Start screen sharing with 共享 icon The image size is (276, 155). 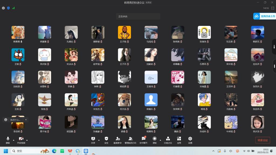[93, 139]
